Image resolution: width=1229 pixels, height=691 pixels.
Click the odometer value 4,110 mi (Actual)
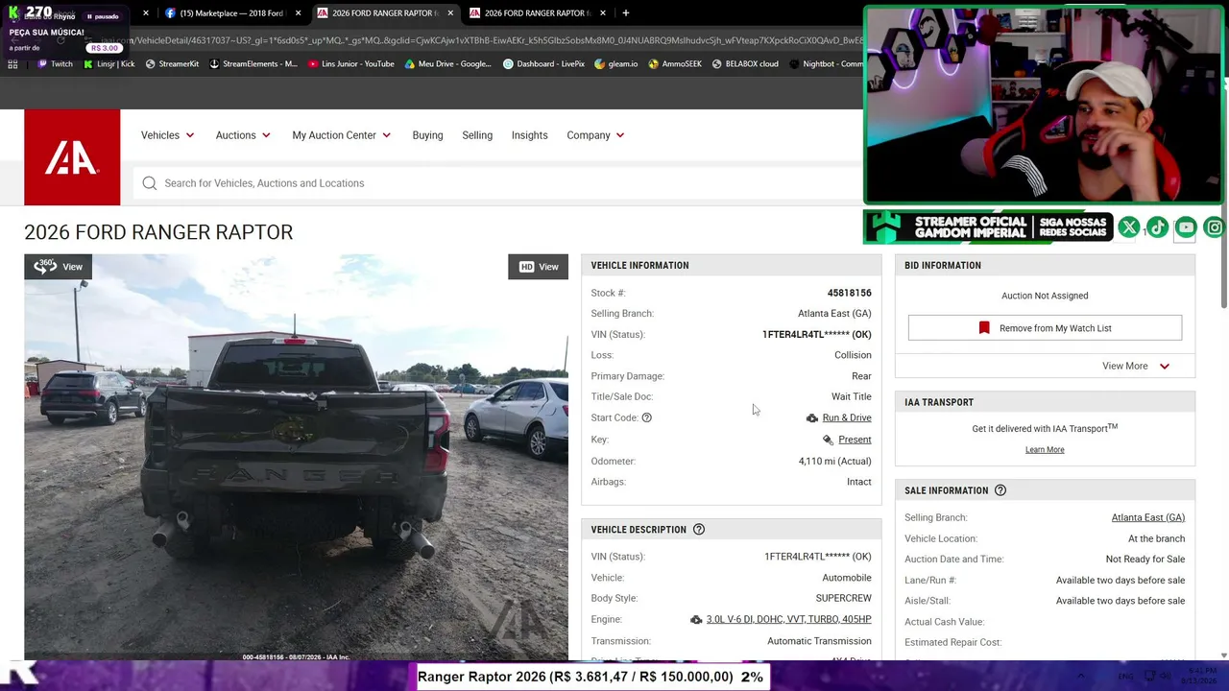click(x=834, y=462)
